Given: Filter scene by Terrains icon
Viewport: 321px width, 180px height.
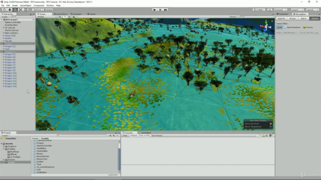Looking at the screenshot, I should pos(308,27).
